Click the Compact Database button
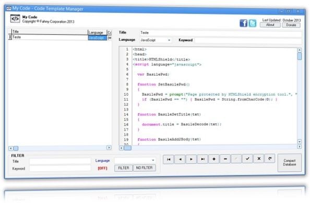 290,162
